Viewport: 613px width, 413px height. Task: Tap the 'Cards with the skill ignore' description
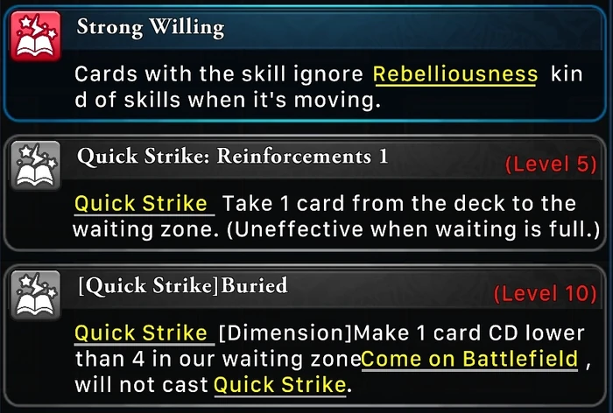pyautogui.click(x=219, y=74)
